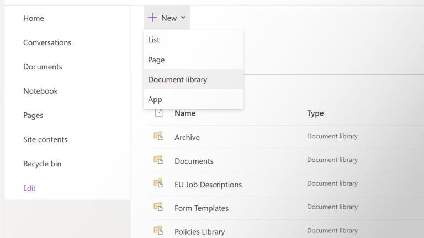This screenshot has height=238, width=424.
Task: Open Conversations in the left navigation
Action: point(47,42)
